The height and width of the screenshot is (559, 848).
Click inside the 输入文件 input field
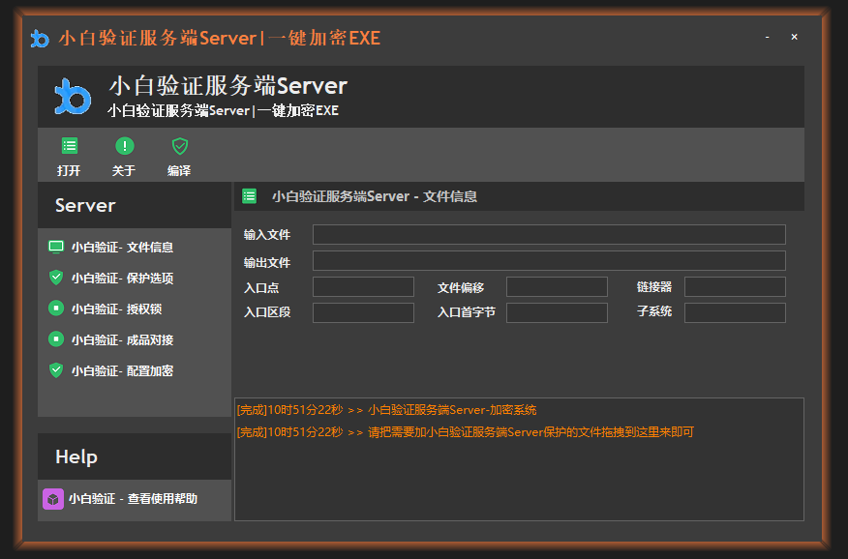(x=547, y=234)
